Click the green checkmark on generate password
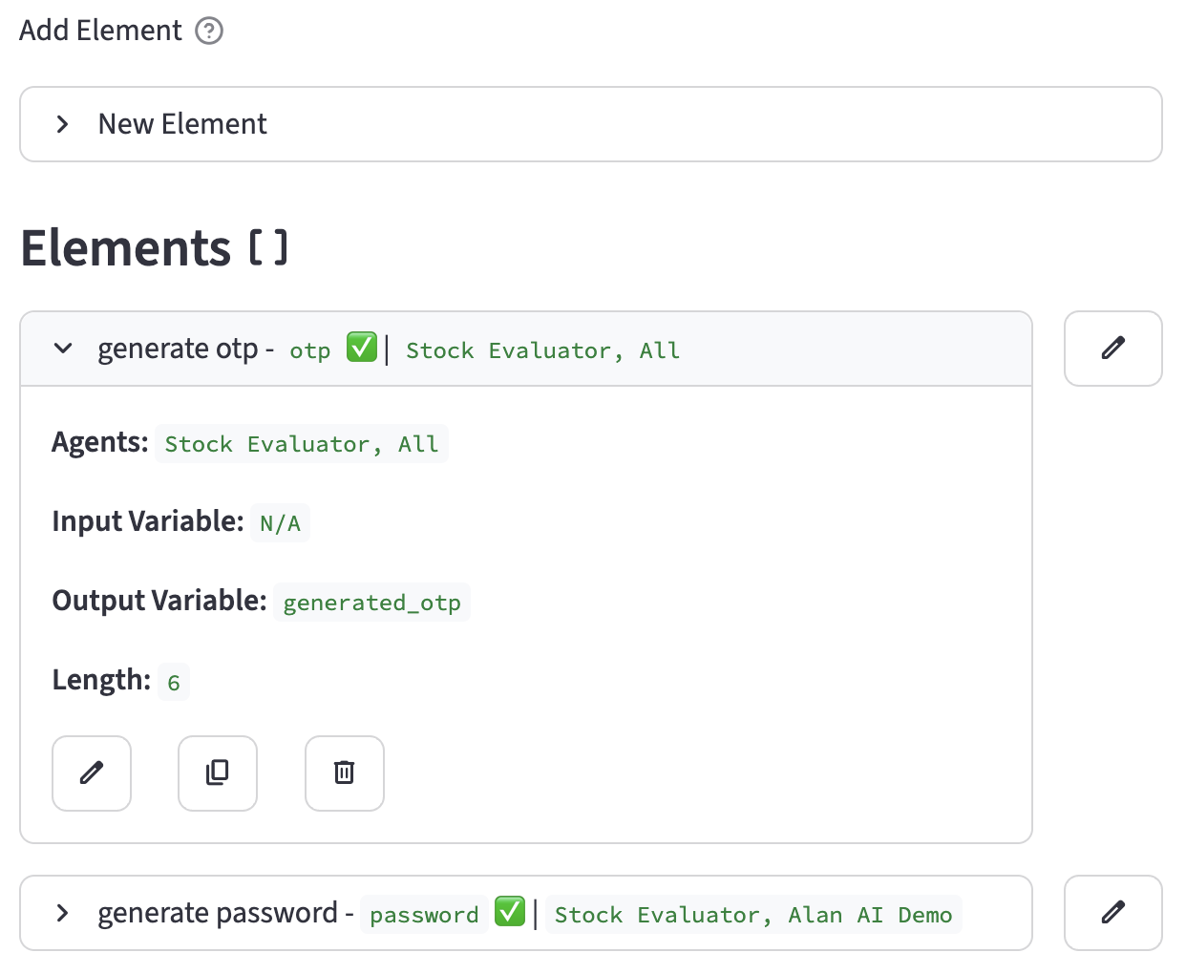Screen dimensions: 1186x974 [510, 912]
